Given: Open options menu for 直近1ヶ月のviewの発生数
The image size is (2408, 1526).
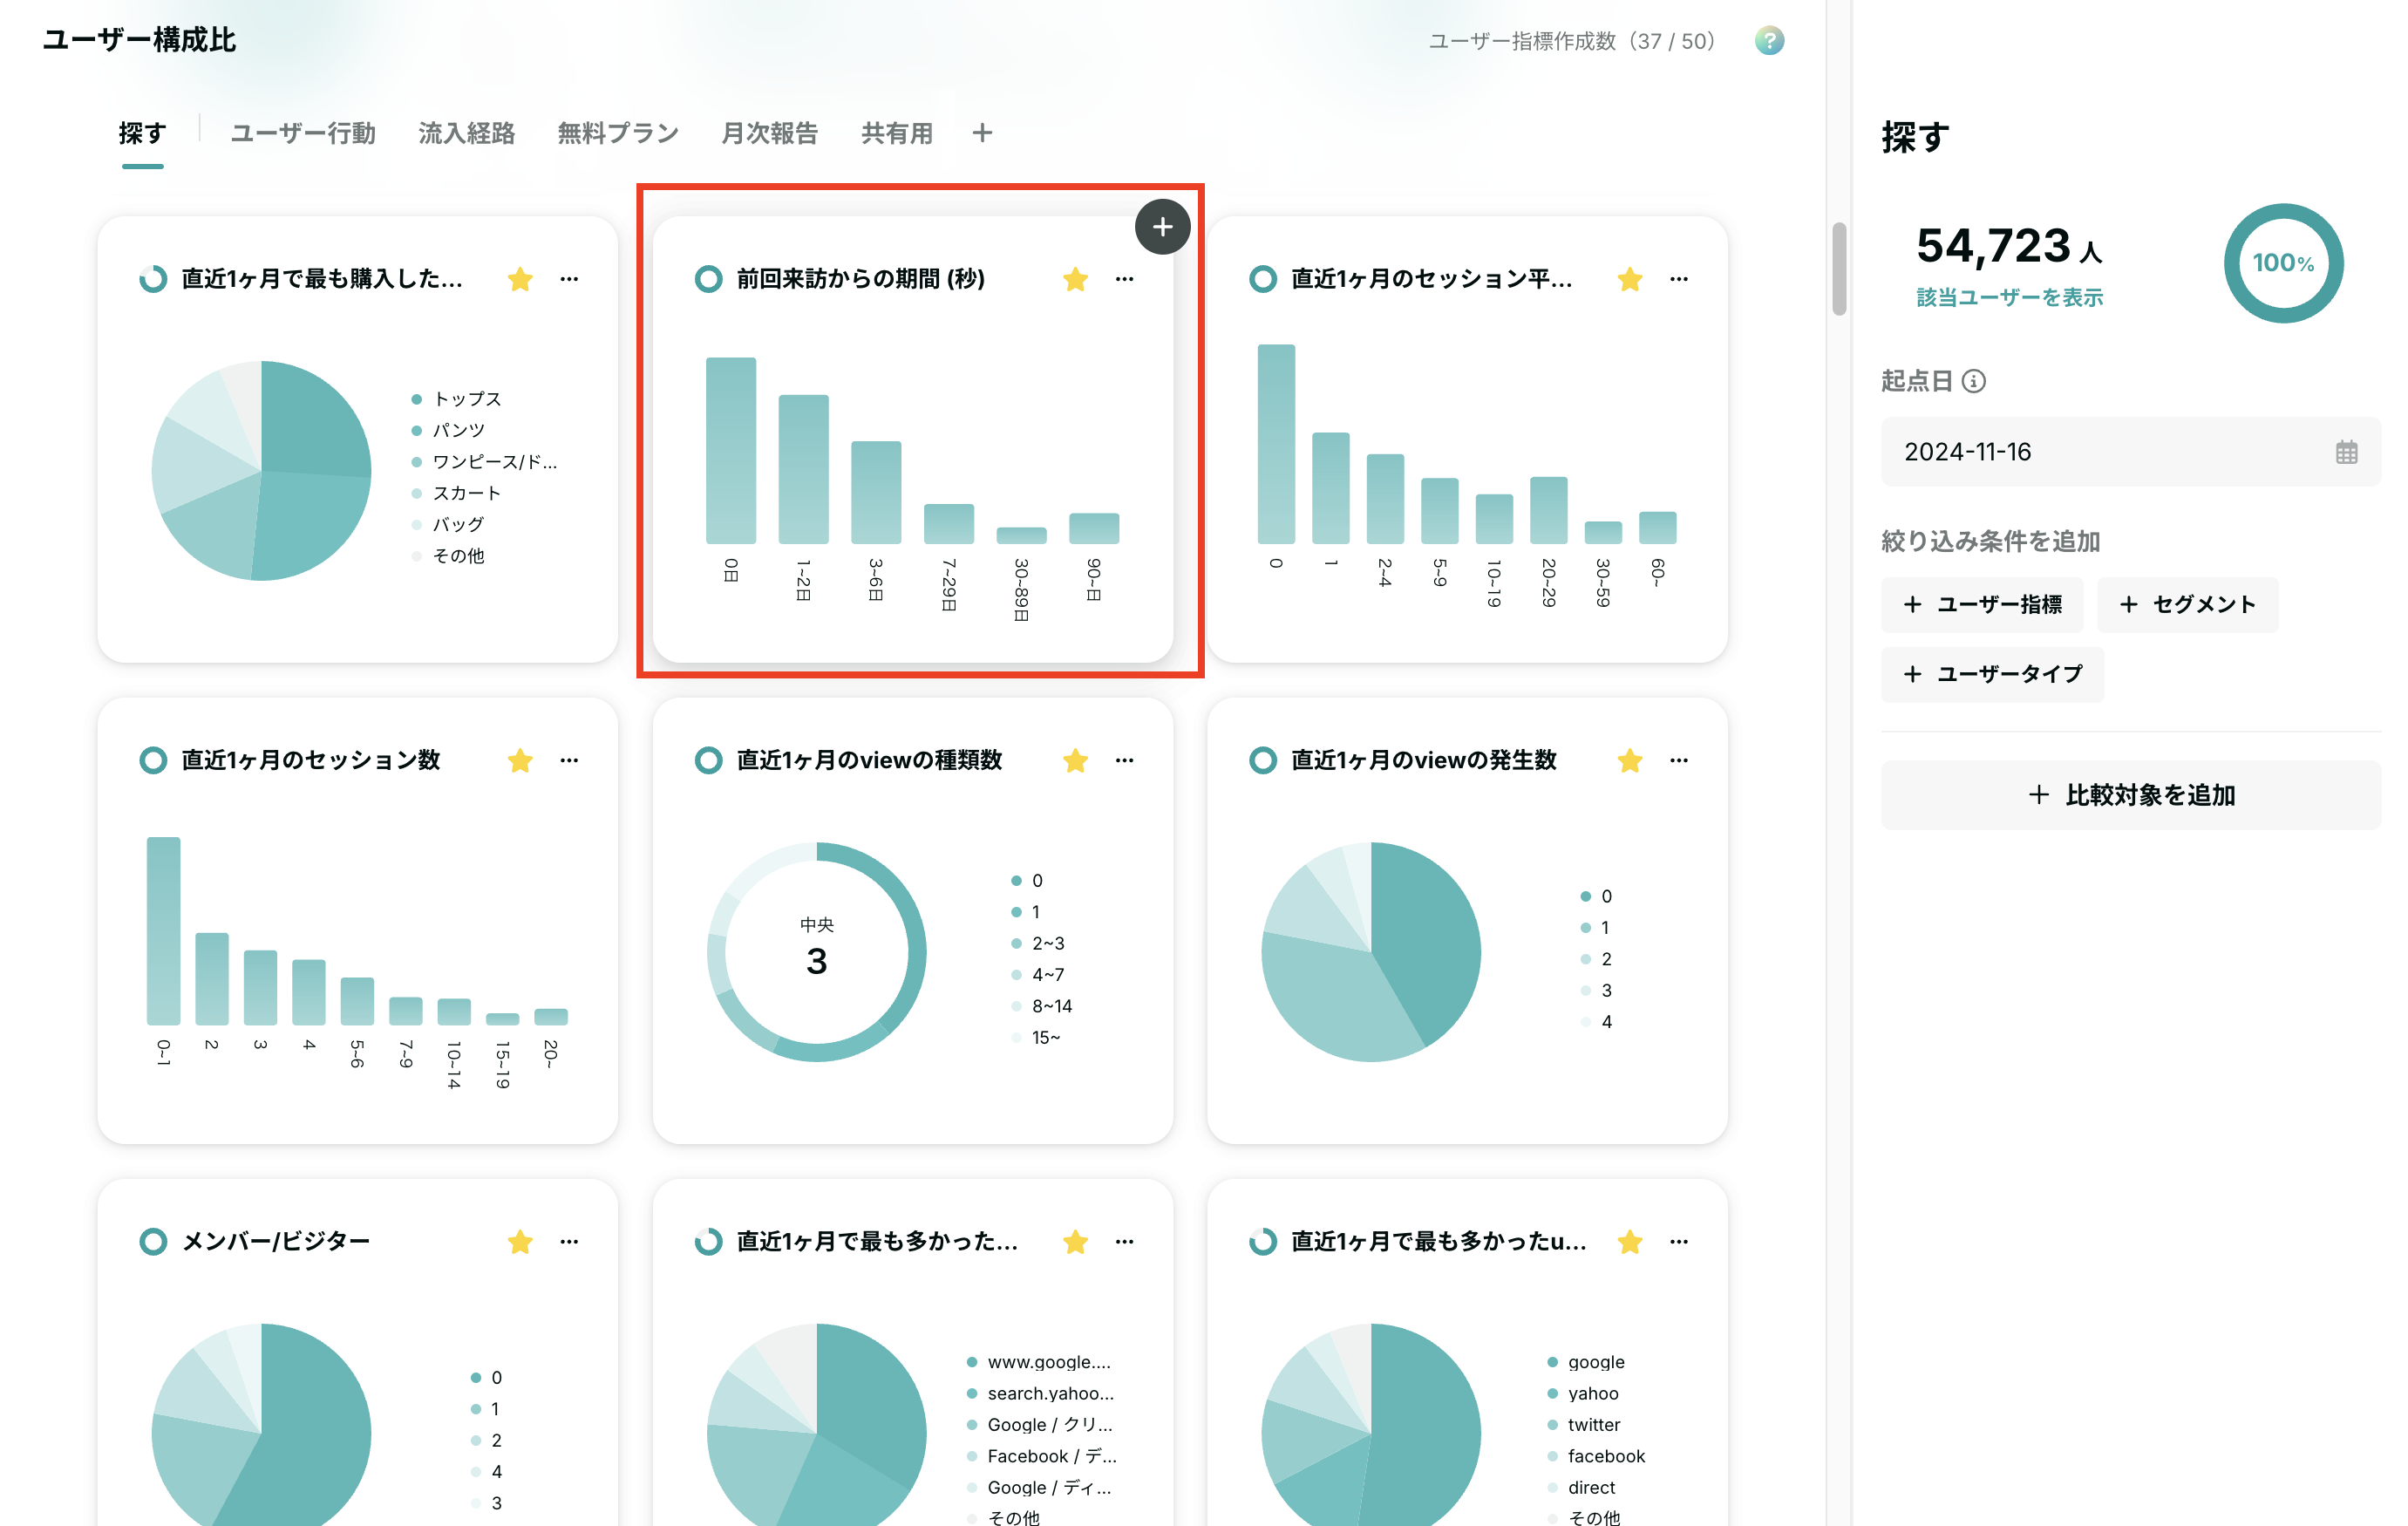Looking at the screenshot, I should click(x=1679, y=760).
